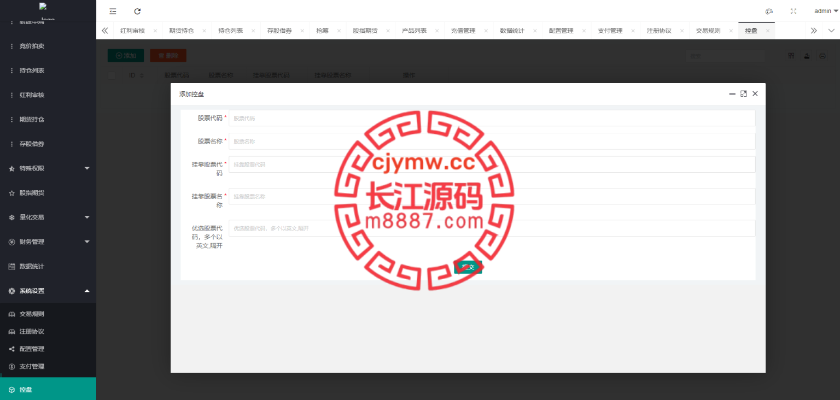
Task: Switch to the 持仓列表 tab
Action: (x=231, y=31)
